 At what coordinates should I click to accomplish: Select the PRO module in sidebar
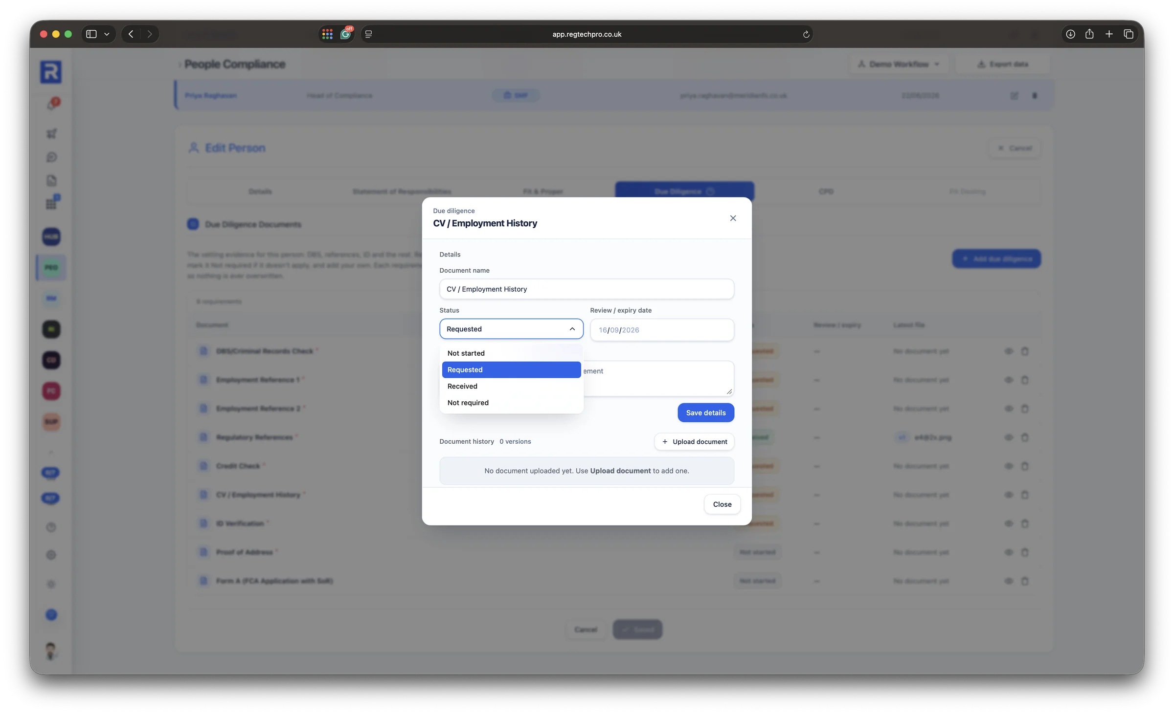[x=51, y=267]
